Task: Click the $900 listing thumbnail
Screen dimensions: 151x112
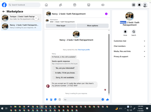Action: tap(47, 21)
